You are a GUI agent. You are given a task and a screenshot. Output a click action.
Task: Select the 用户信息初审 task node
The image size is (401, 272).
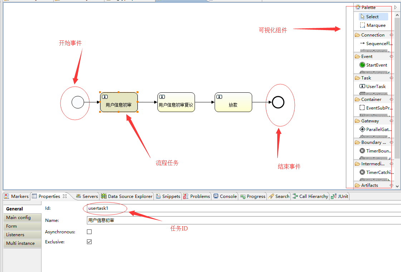point(119,102)
